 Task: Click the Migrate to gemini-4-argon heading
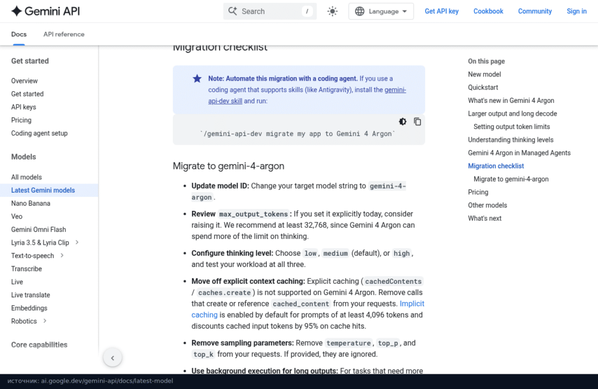[228, 166]
